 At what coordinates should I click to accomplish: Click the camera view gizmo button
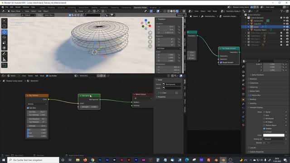click(x=150, y=42)
